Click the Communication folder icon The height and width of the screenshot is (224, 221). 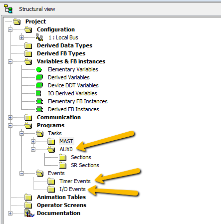click(x=28, y=117)
